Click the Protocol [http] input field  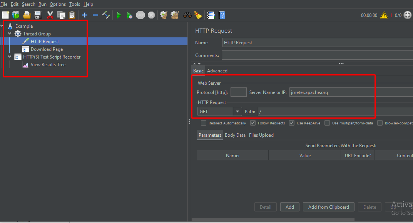point(238,92)
